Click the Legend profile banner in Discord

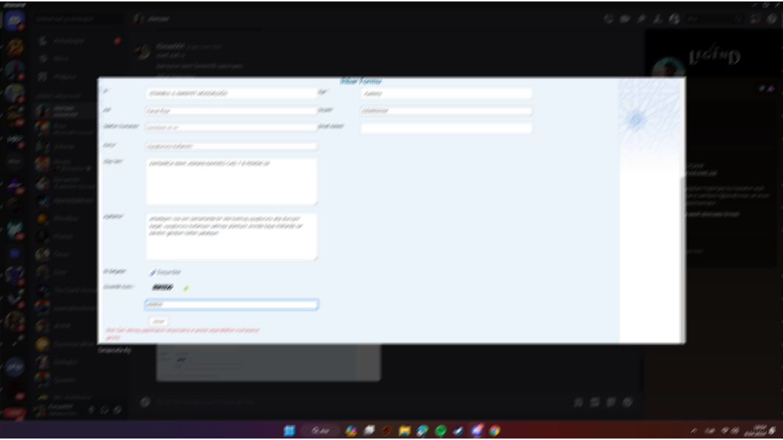point(714,54)
